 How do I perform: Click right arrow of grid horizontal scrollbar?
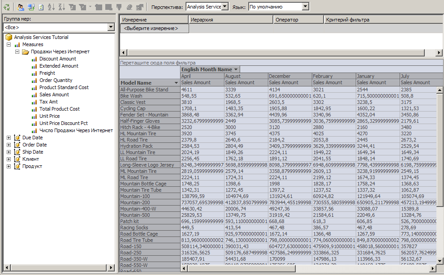click(433, 268)
